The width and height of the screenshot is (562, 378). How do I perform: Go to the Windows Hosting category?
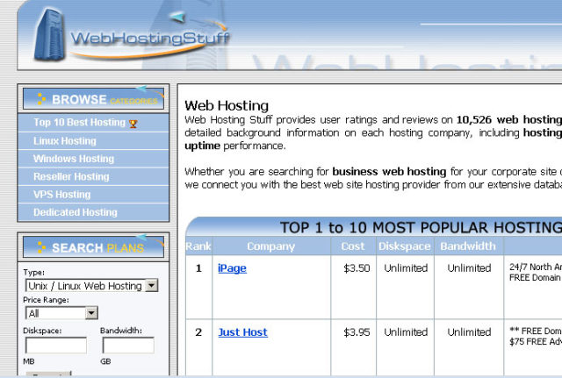(74, 159)
